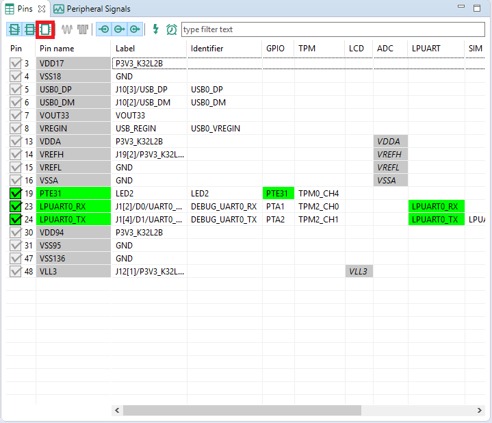Select the TPM2_CH0 cell for pin 23
The height and width of the screenshot is (423, 492).
click(x=318, y=207)
